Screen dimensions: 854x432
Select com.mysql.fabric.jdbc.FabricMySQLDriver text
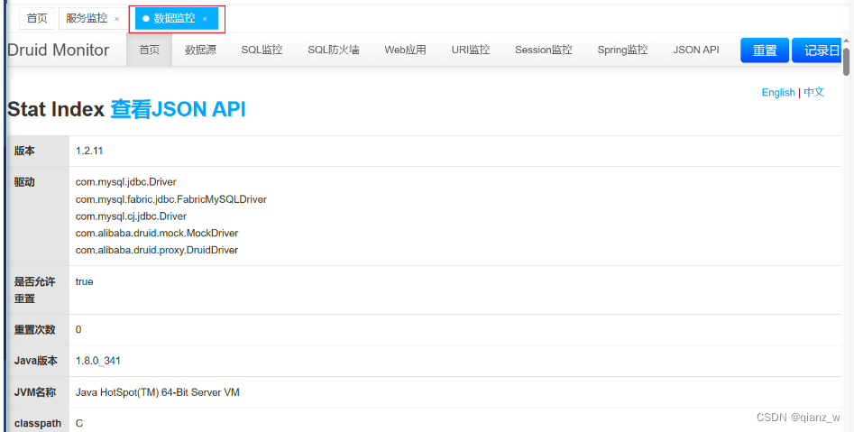(171, 199)
